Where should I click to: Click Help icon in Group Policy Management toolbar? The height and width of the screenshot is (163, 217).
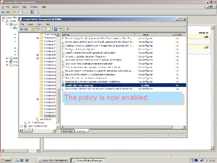(x=32, y=12)
